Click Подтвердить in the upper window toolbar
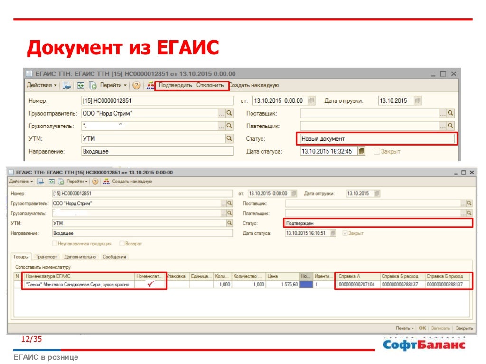The height and width of the screenshot is (364, 486). tap(175, 85)
